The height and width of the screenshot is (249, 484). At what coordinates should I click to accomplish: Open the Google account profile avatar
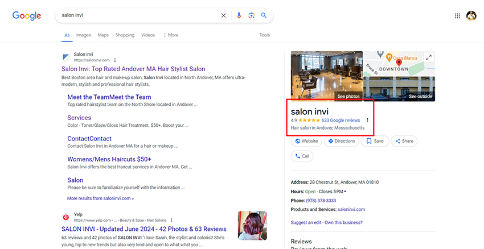pos(471,16)
